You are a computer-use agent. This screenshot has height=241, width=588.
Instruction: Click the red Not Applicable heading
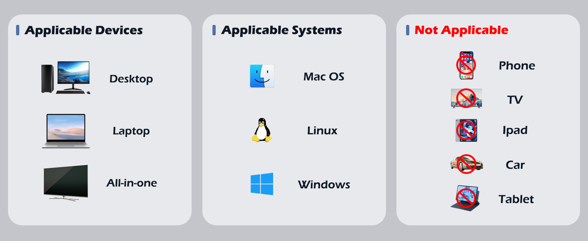(x=461, y=30)
